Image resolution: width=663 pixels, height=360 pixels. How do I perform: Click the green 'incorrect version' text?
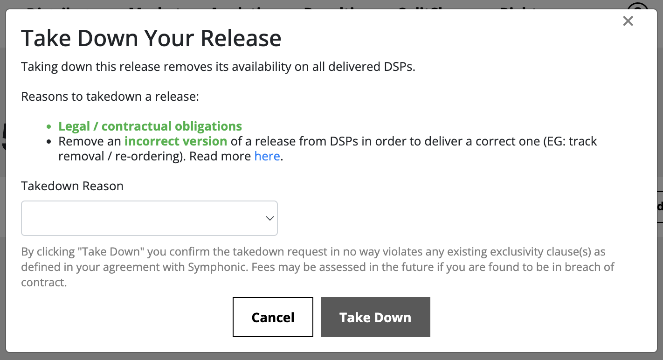(176, 141)
